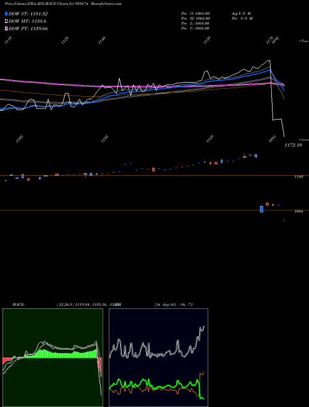The image size is (309, 407).
Task: Click the lower slanted label '1135'
Action: 105,139
